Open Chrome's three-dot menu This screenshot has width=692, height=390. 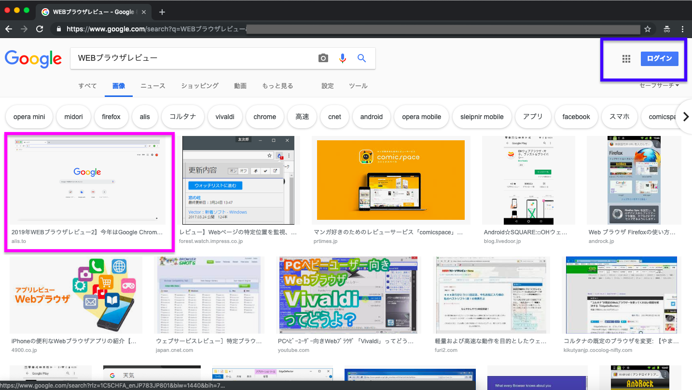point(682,29)
